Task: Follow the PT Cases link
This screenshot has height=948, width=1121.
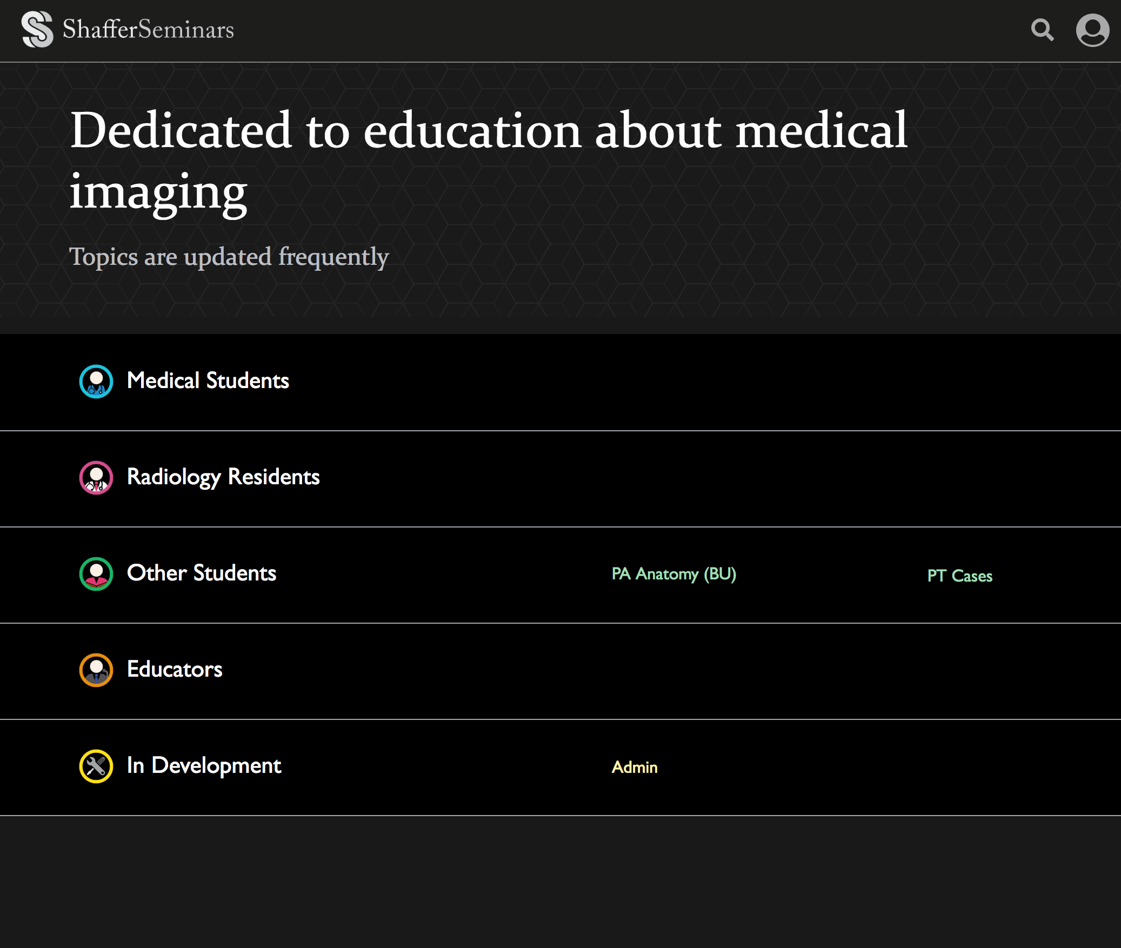Action: (960, 576)
